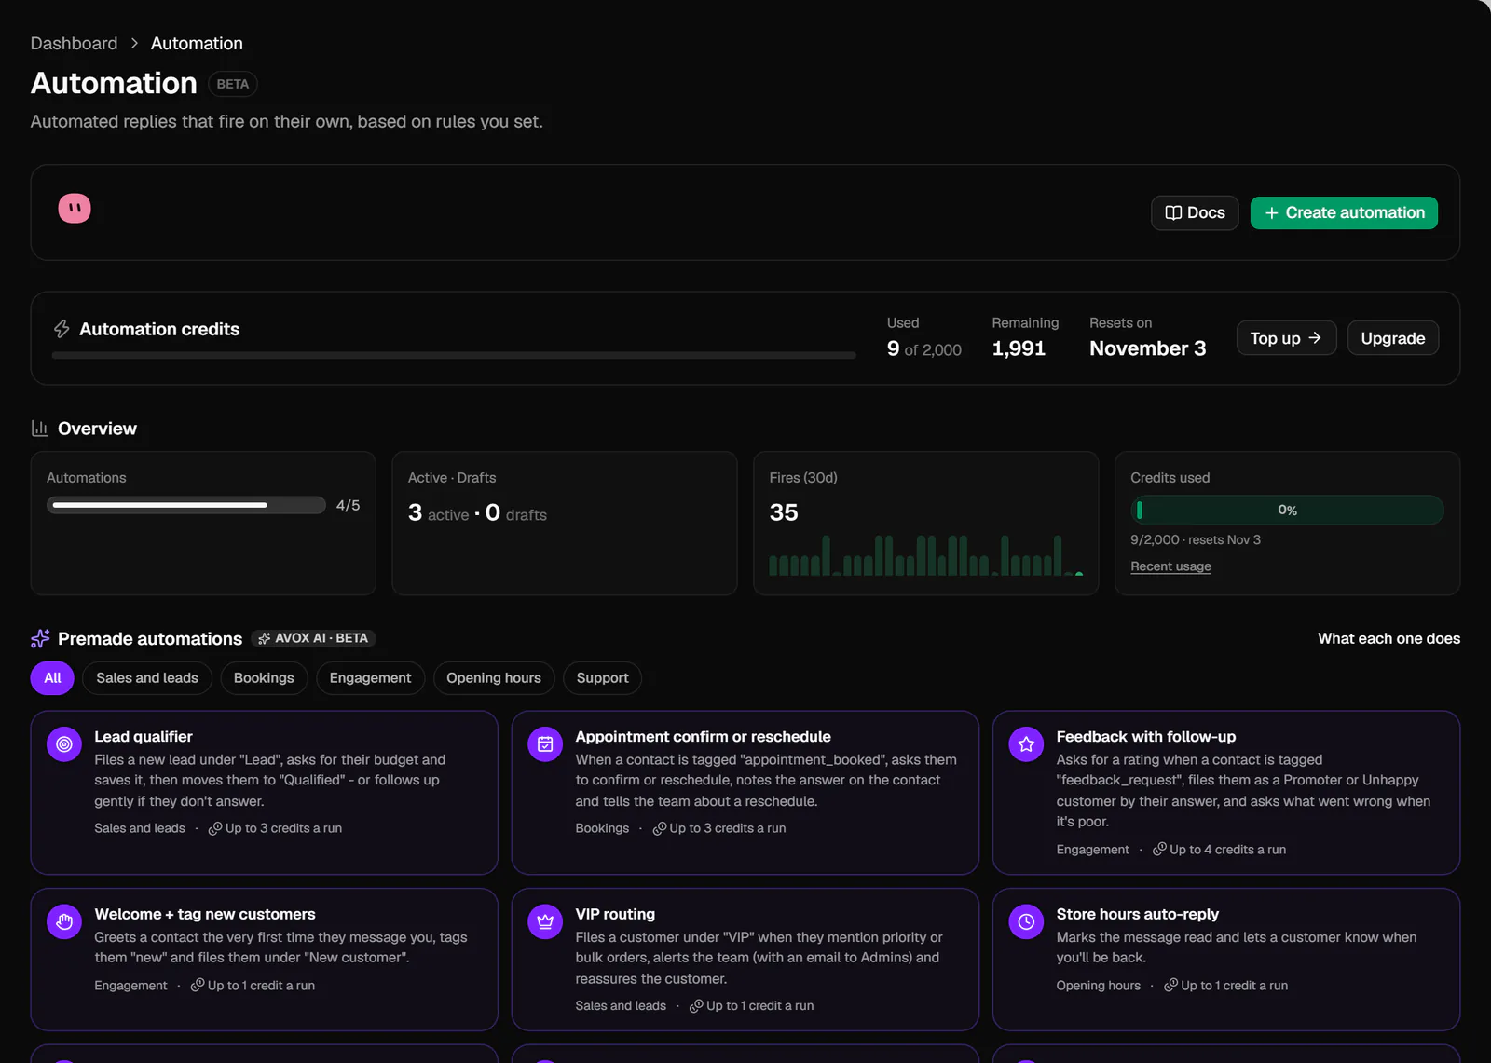Click the Appointment confirm calendar icon
Screen dimensions: 1491x1063
coord(545,744)
